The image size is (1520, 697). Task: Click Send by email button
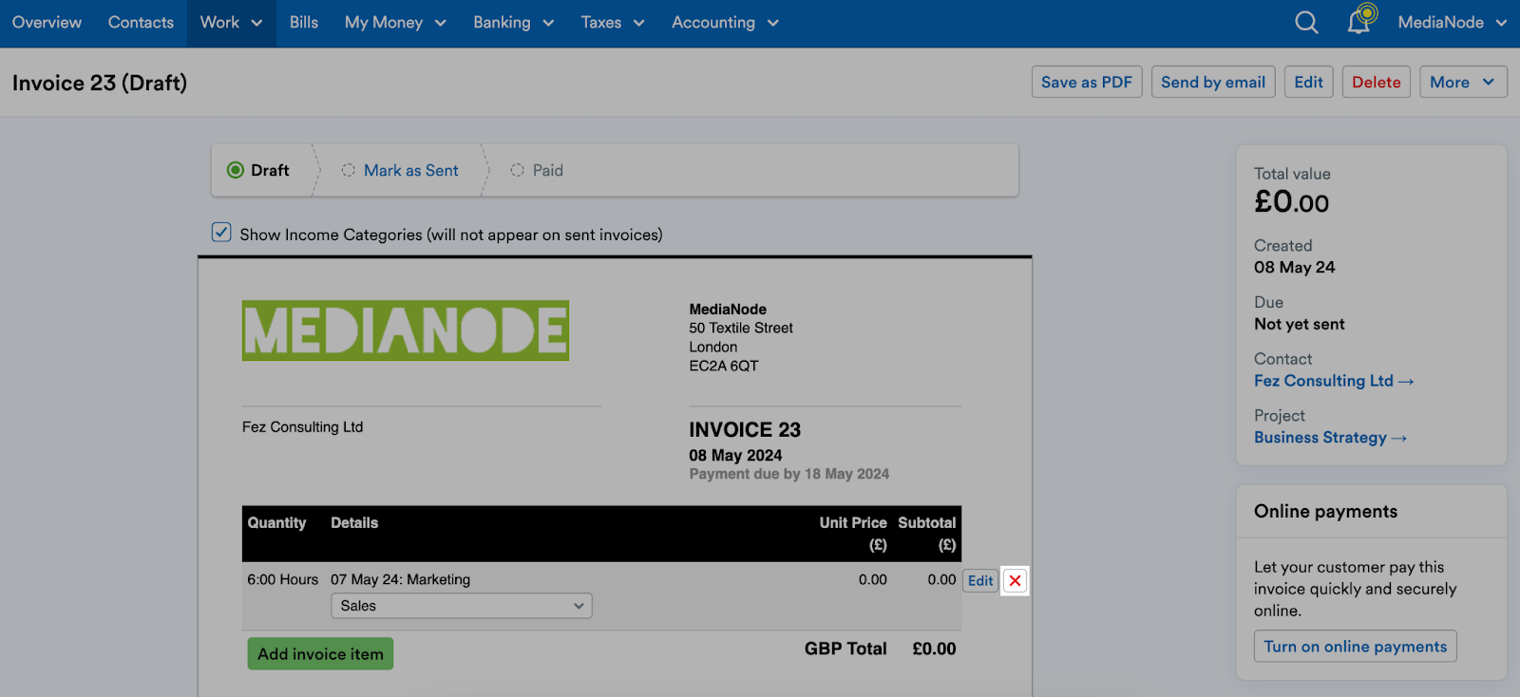[x=1213, y=82]
